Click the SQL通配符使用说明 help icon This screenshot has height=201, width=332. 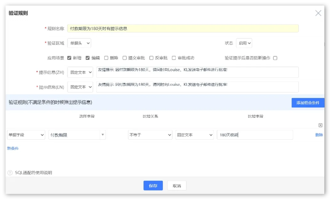pos(10,173)
